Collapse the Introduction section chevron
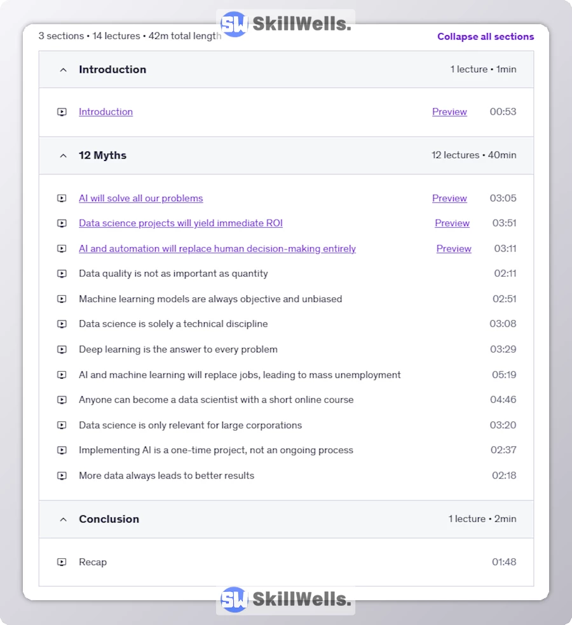 (x=63, y=70)
